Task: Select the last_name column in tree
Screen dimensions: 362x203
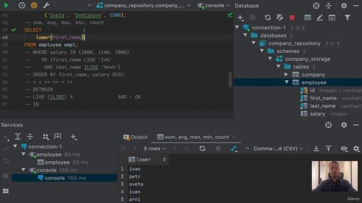Action: point(322,106)
